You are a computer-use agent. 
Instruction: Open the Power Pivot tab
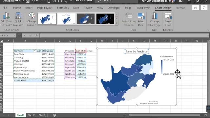143,8
